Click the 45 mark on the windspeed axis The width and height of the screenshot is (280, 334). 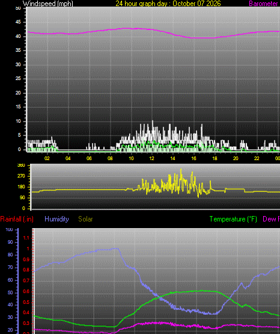pos(18,22)
